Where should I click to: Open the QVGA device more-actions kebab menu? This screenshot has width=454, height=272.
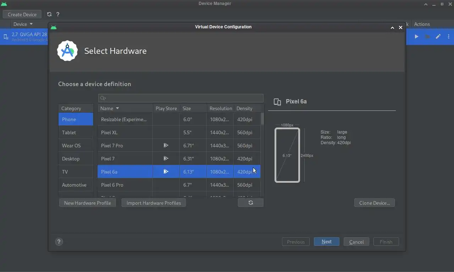[449, 36]
